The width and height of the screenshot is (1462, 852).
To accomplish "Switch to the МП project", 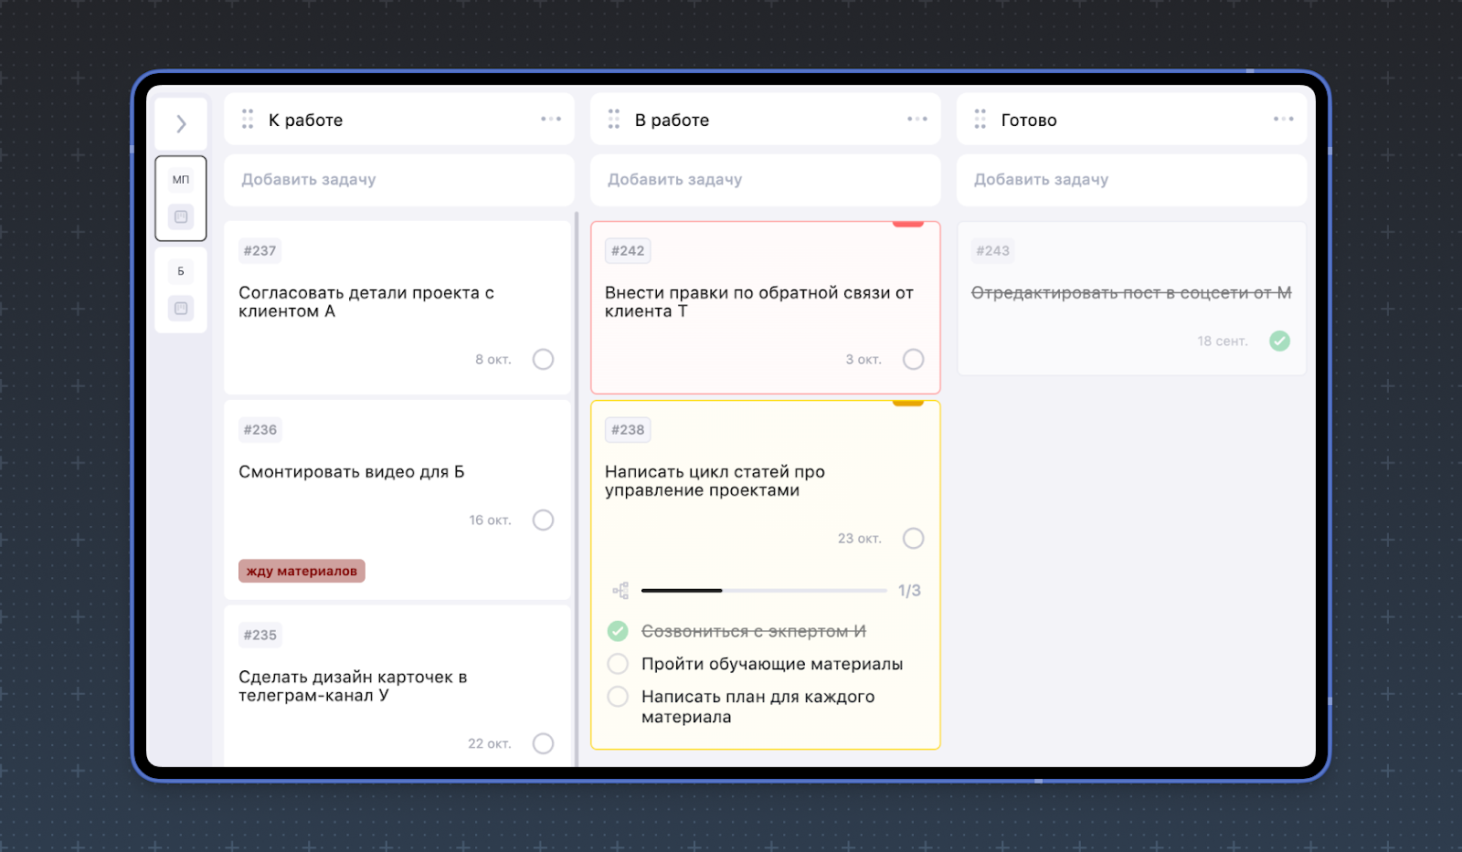I will point(181,180).
